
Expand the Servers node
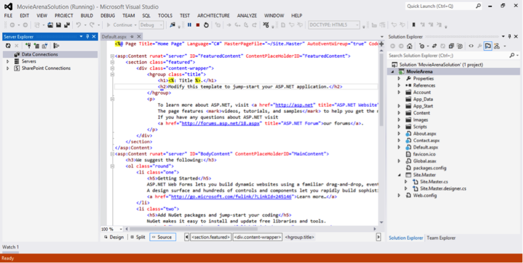(8, 61)
